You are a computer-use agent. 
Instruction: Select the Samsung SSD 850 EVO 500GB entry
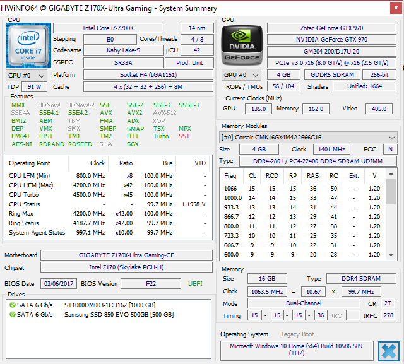tap(108, 315)
